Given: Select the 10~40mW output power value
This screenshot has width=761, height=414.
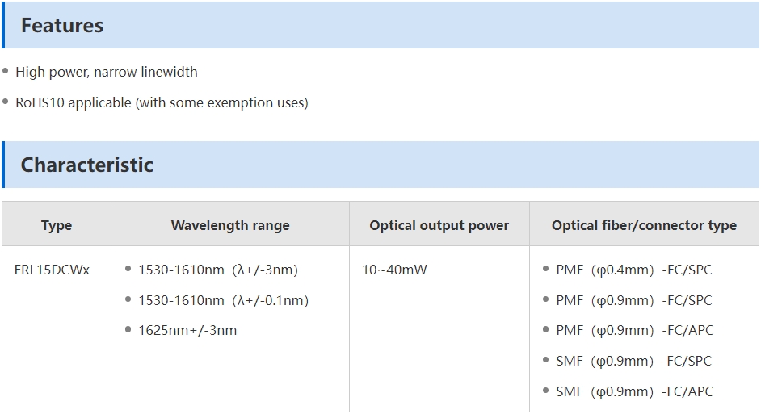Looking at the screenshot, I should tap(394, 270).
